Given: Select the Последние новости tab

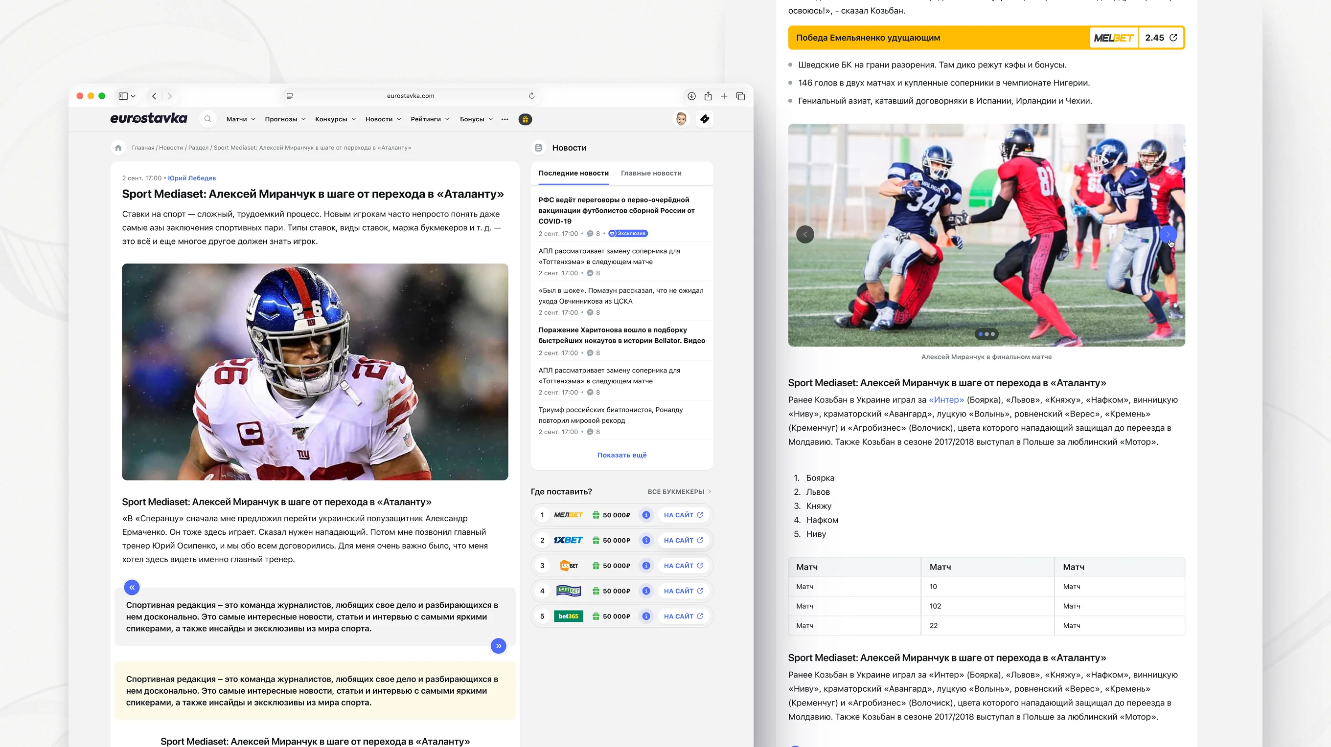Looking at the screenshot, I should click(573, 173).
